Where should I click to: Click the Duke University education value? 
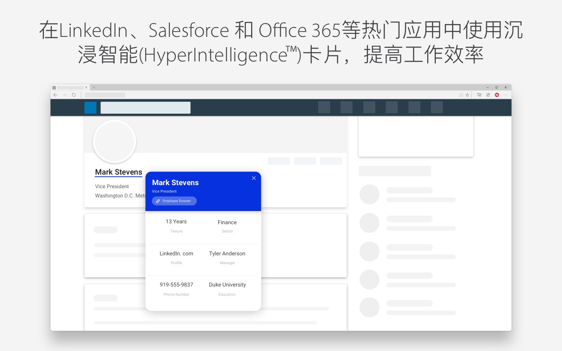pyautogui.click(x=227, y=285)
